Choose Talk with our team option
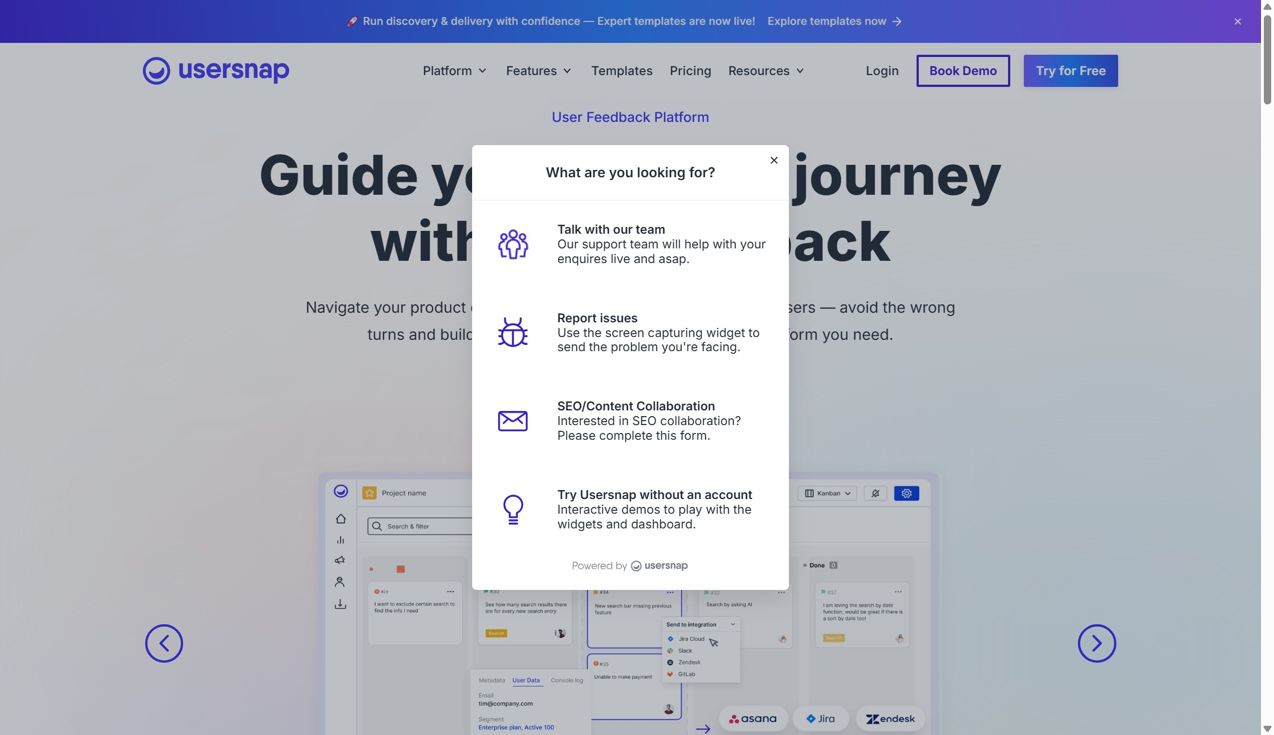Image resolution: width=1274 pixels, height=735 pixels. pos(630,244)
